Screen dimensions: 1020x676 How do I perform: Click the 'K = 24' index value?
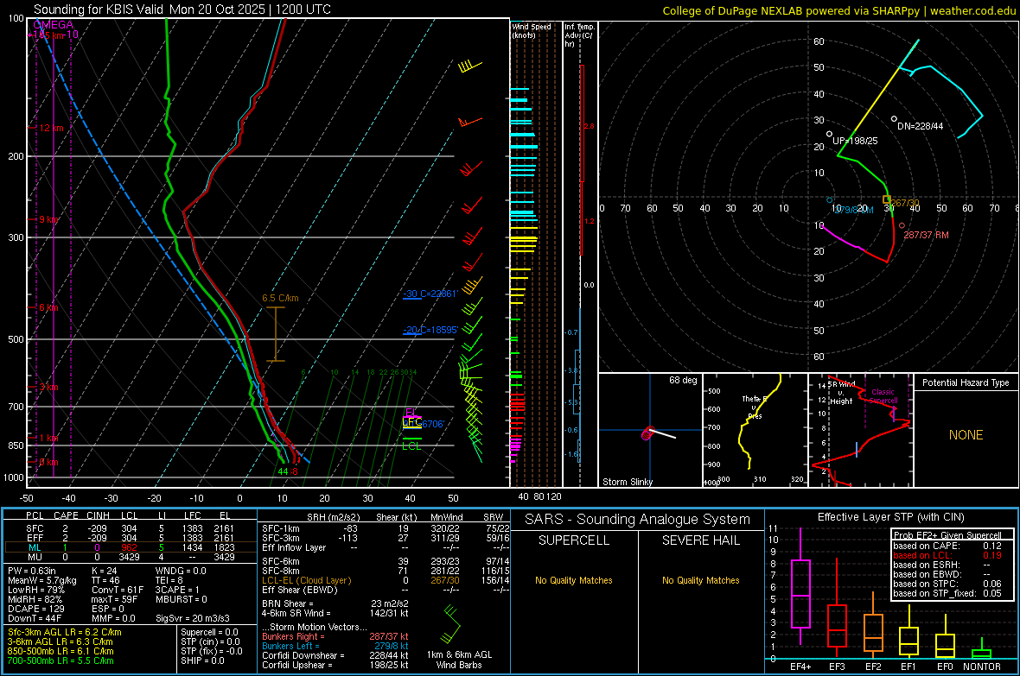(x=104, y=571)
